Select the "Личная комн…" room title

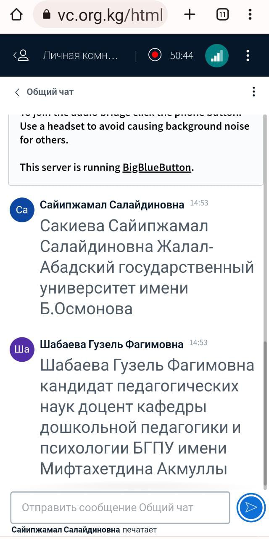pyautogui.click(x=81, y=56)
